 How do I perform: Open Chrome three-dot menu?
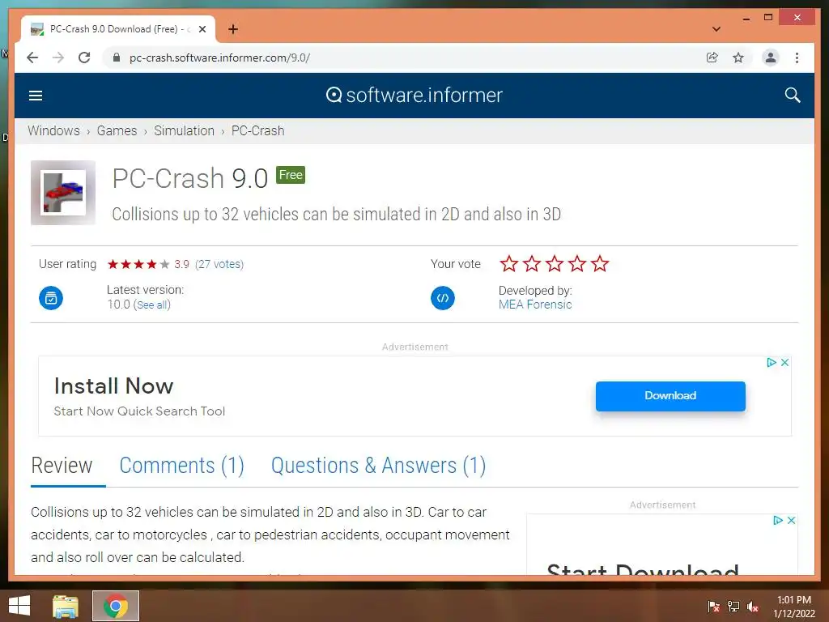point(797,58)
